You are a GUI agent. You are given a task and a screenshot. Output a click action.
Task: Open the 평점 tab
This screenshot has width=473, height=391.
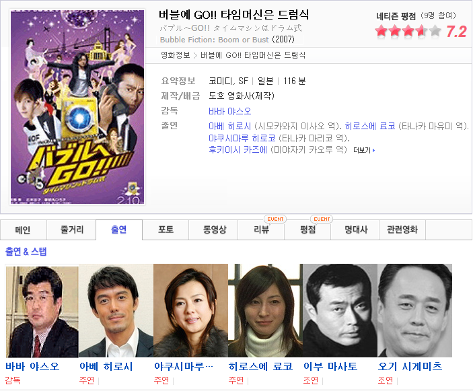tap(307, 230)
